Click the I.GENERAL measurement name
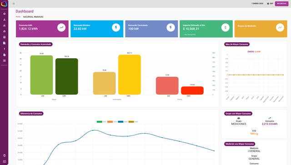 pyautogui.click(x=254, y=151)
